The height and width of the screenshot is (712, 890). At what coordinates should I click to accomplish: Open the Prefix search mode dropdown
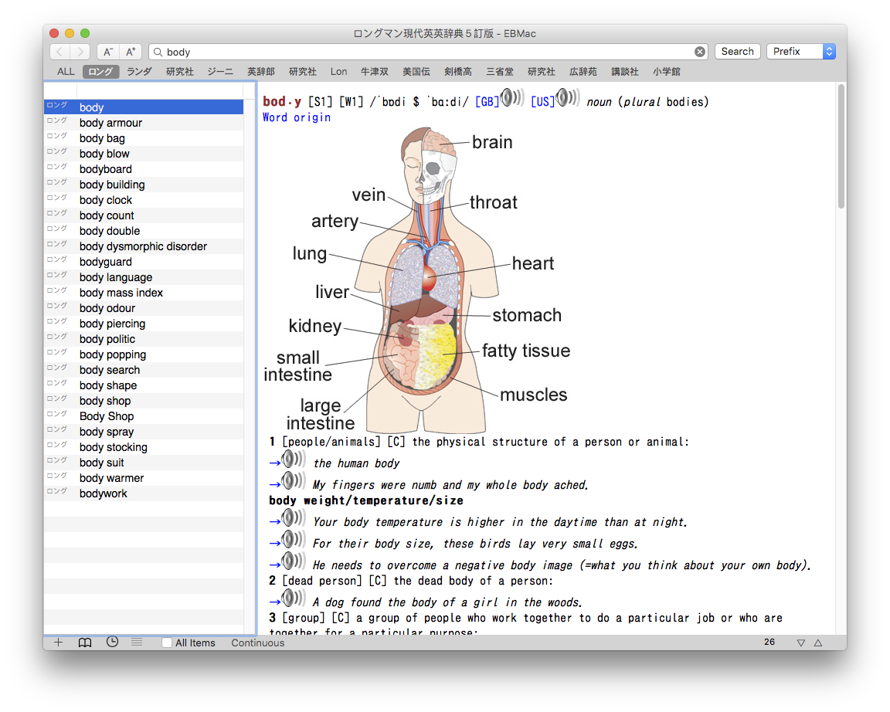tap(801, 52)
